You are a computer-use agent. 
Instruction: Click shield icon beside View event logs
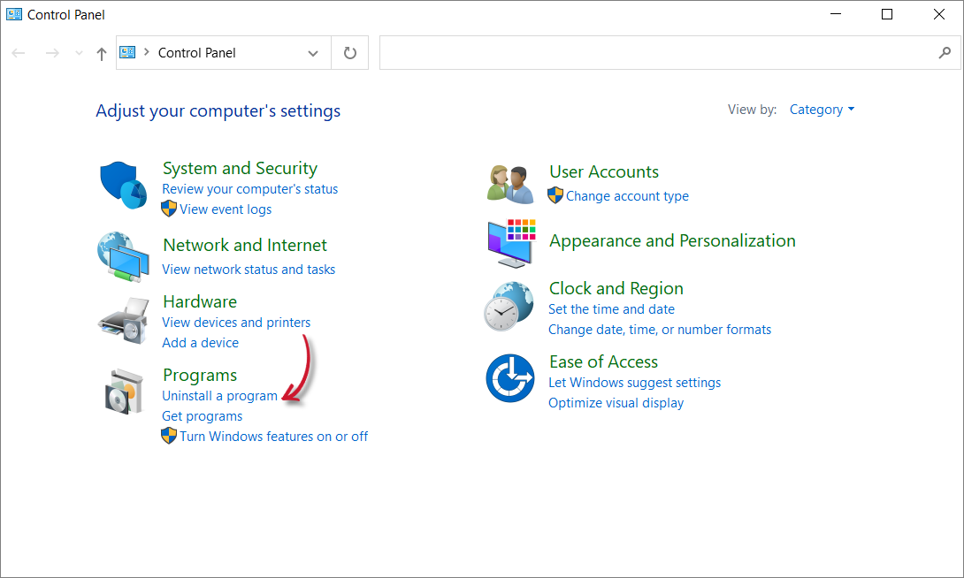(x=168, y=209)
